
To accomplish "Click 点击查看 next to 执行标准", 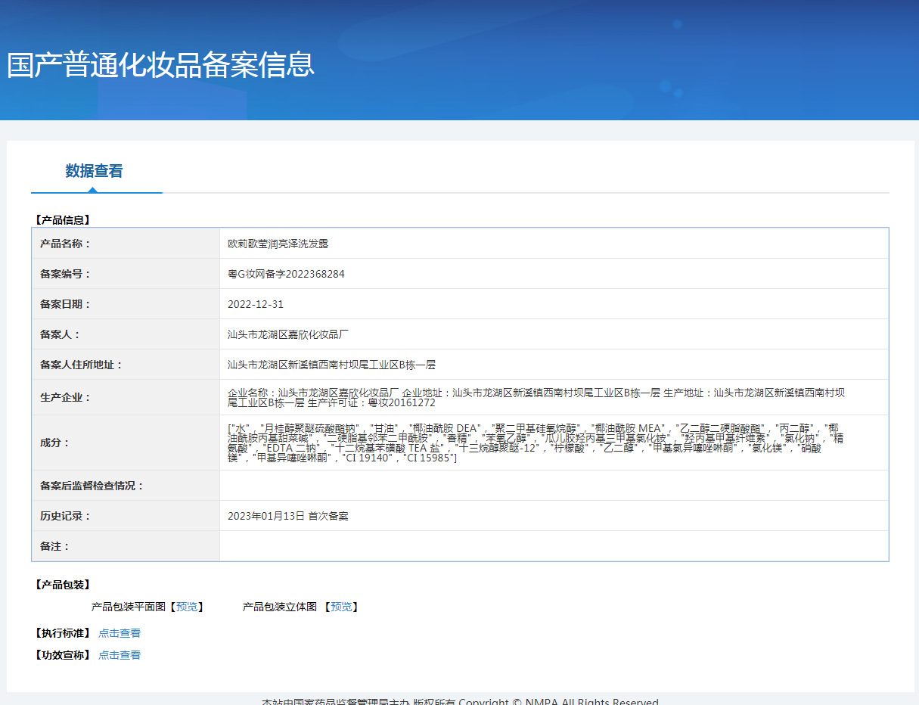I will [x=120, y=633].
